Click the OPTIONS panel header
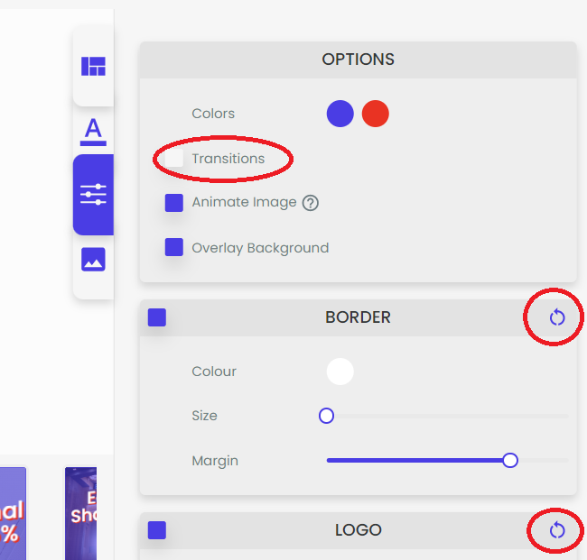Image resolution: width=587 pixels, height=560 pixels. [x=358, y=60]
